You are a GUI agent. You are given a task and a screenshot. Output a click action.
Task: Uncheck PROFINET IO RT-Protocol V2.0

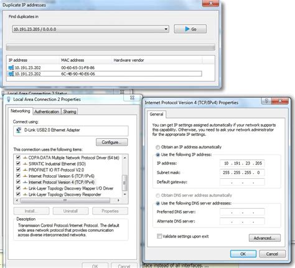[18, 170]
